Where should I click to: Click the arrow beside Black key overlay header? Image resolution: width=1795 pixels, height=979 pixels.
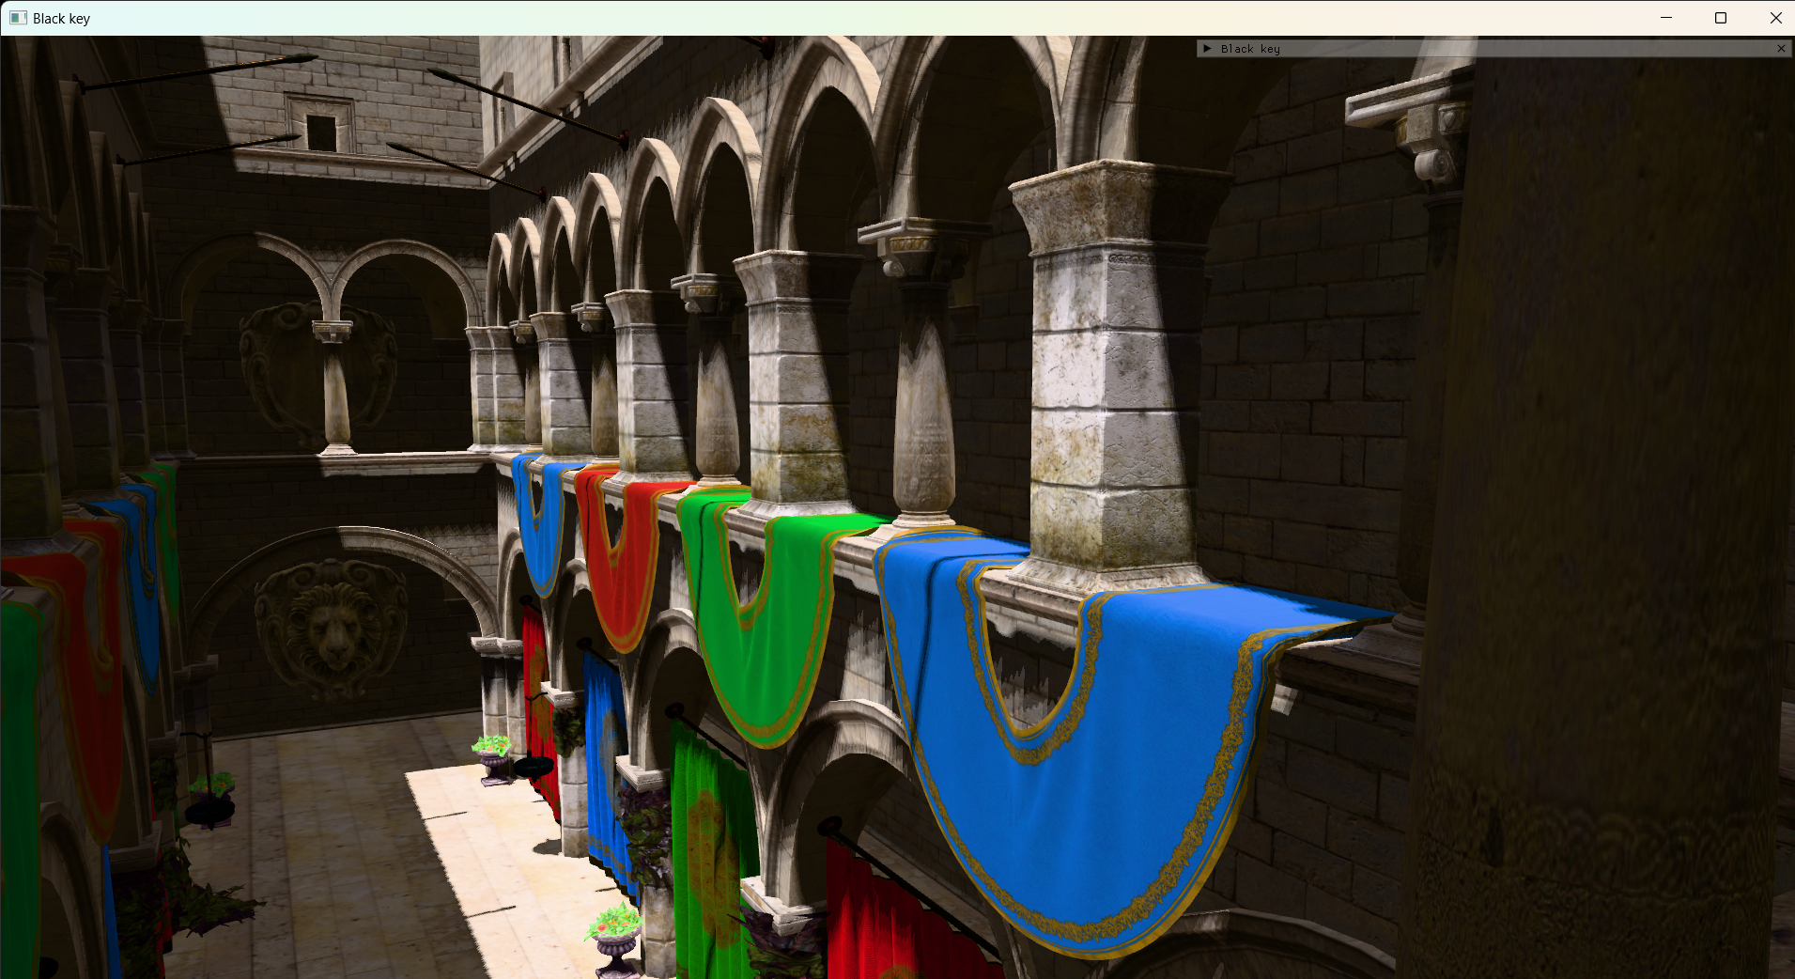click(x=1206, y=48)
